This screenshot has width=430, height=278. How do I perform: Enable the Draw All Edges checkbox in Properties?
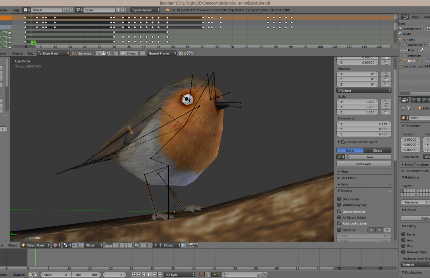[404, 252]
